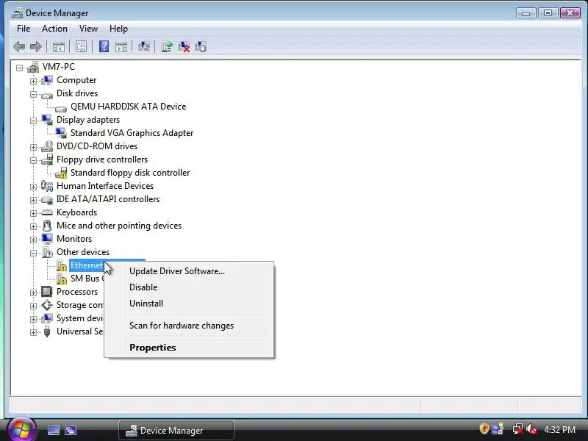Open the Help menu

pos(118,29)
